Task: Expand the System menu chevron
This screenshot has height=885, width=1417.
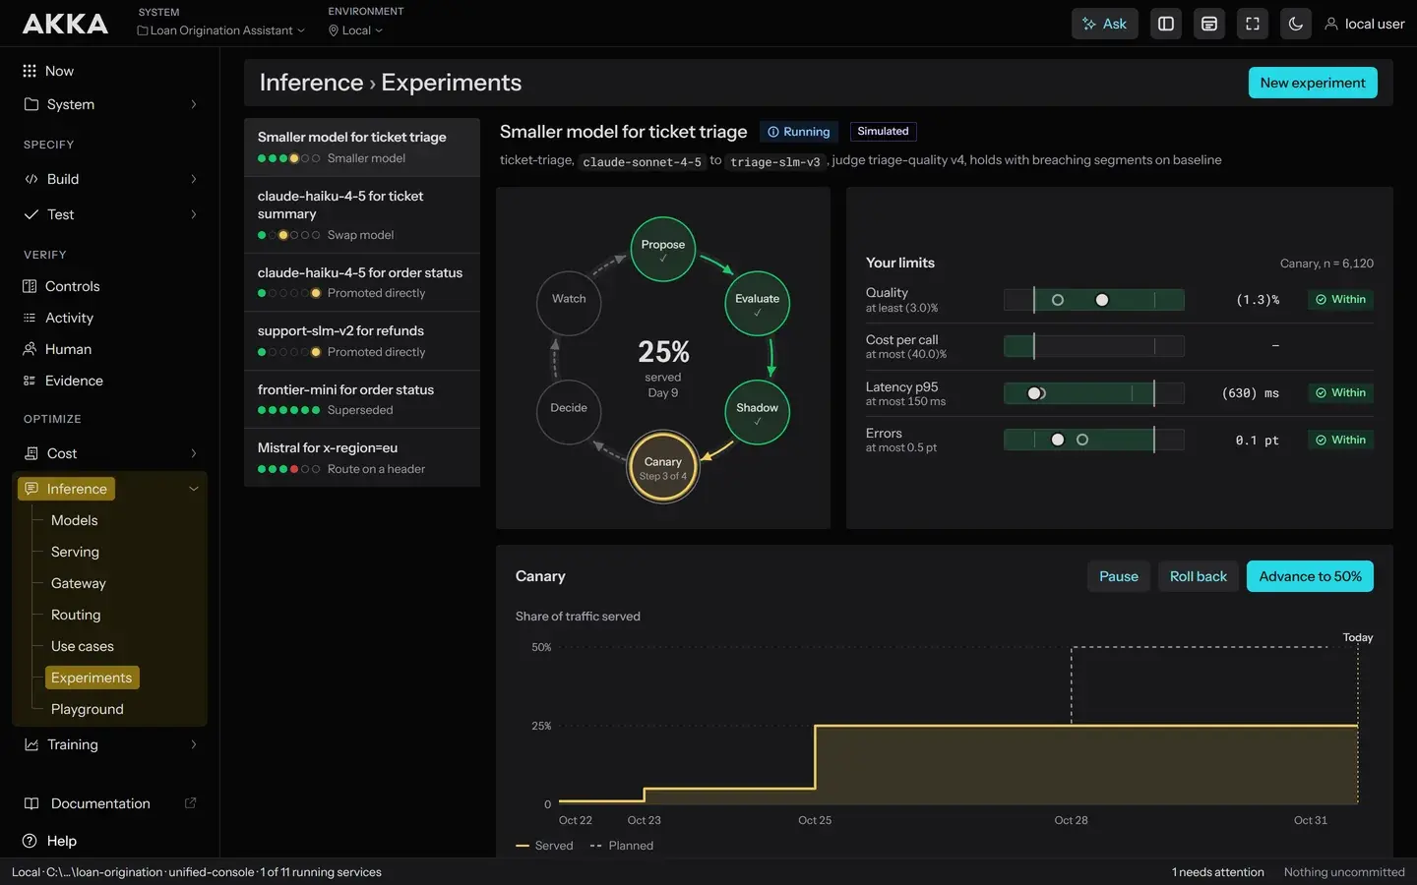Action: coord(193,104)
